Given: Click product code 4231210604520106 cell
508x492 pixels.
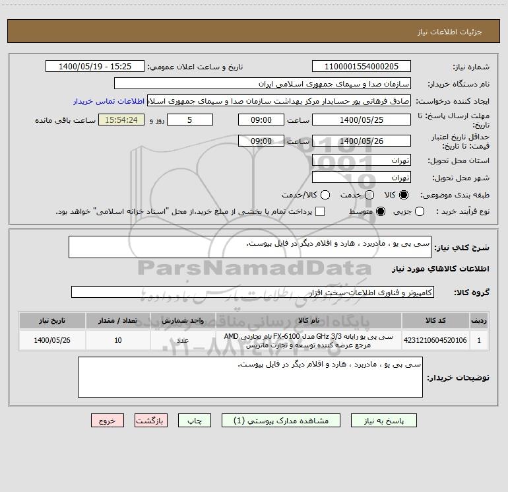Looking at the screenshot, I should pyautogui.click(x=435, y=340).
